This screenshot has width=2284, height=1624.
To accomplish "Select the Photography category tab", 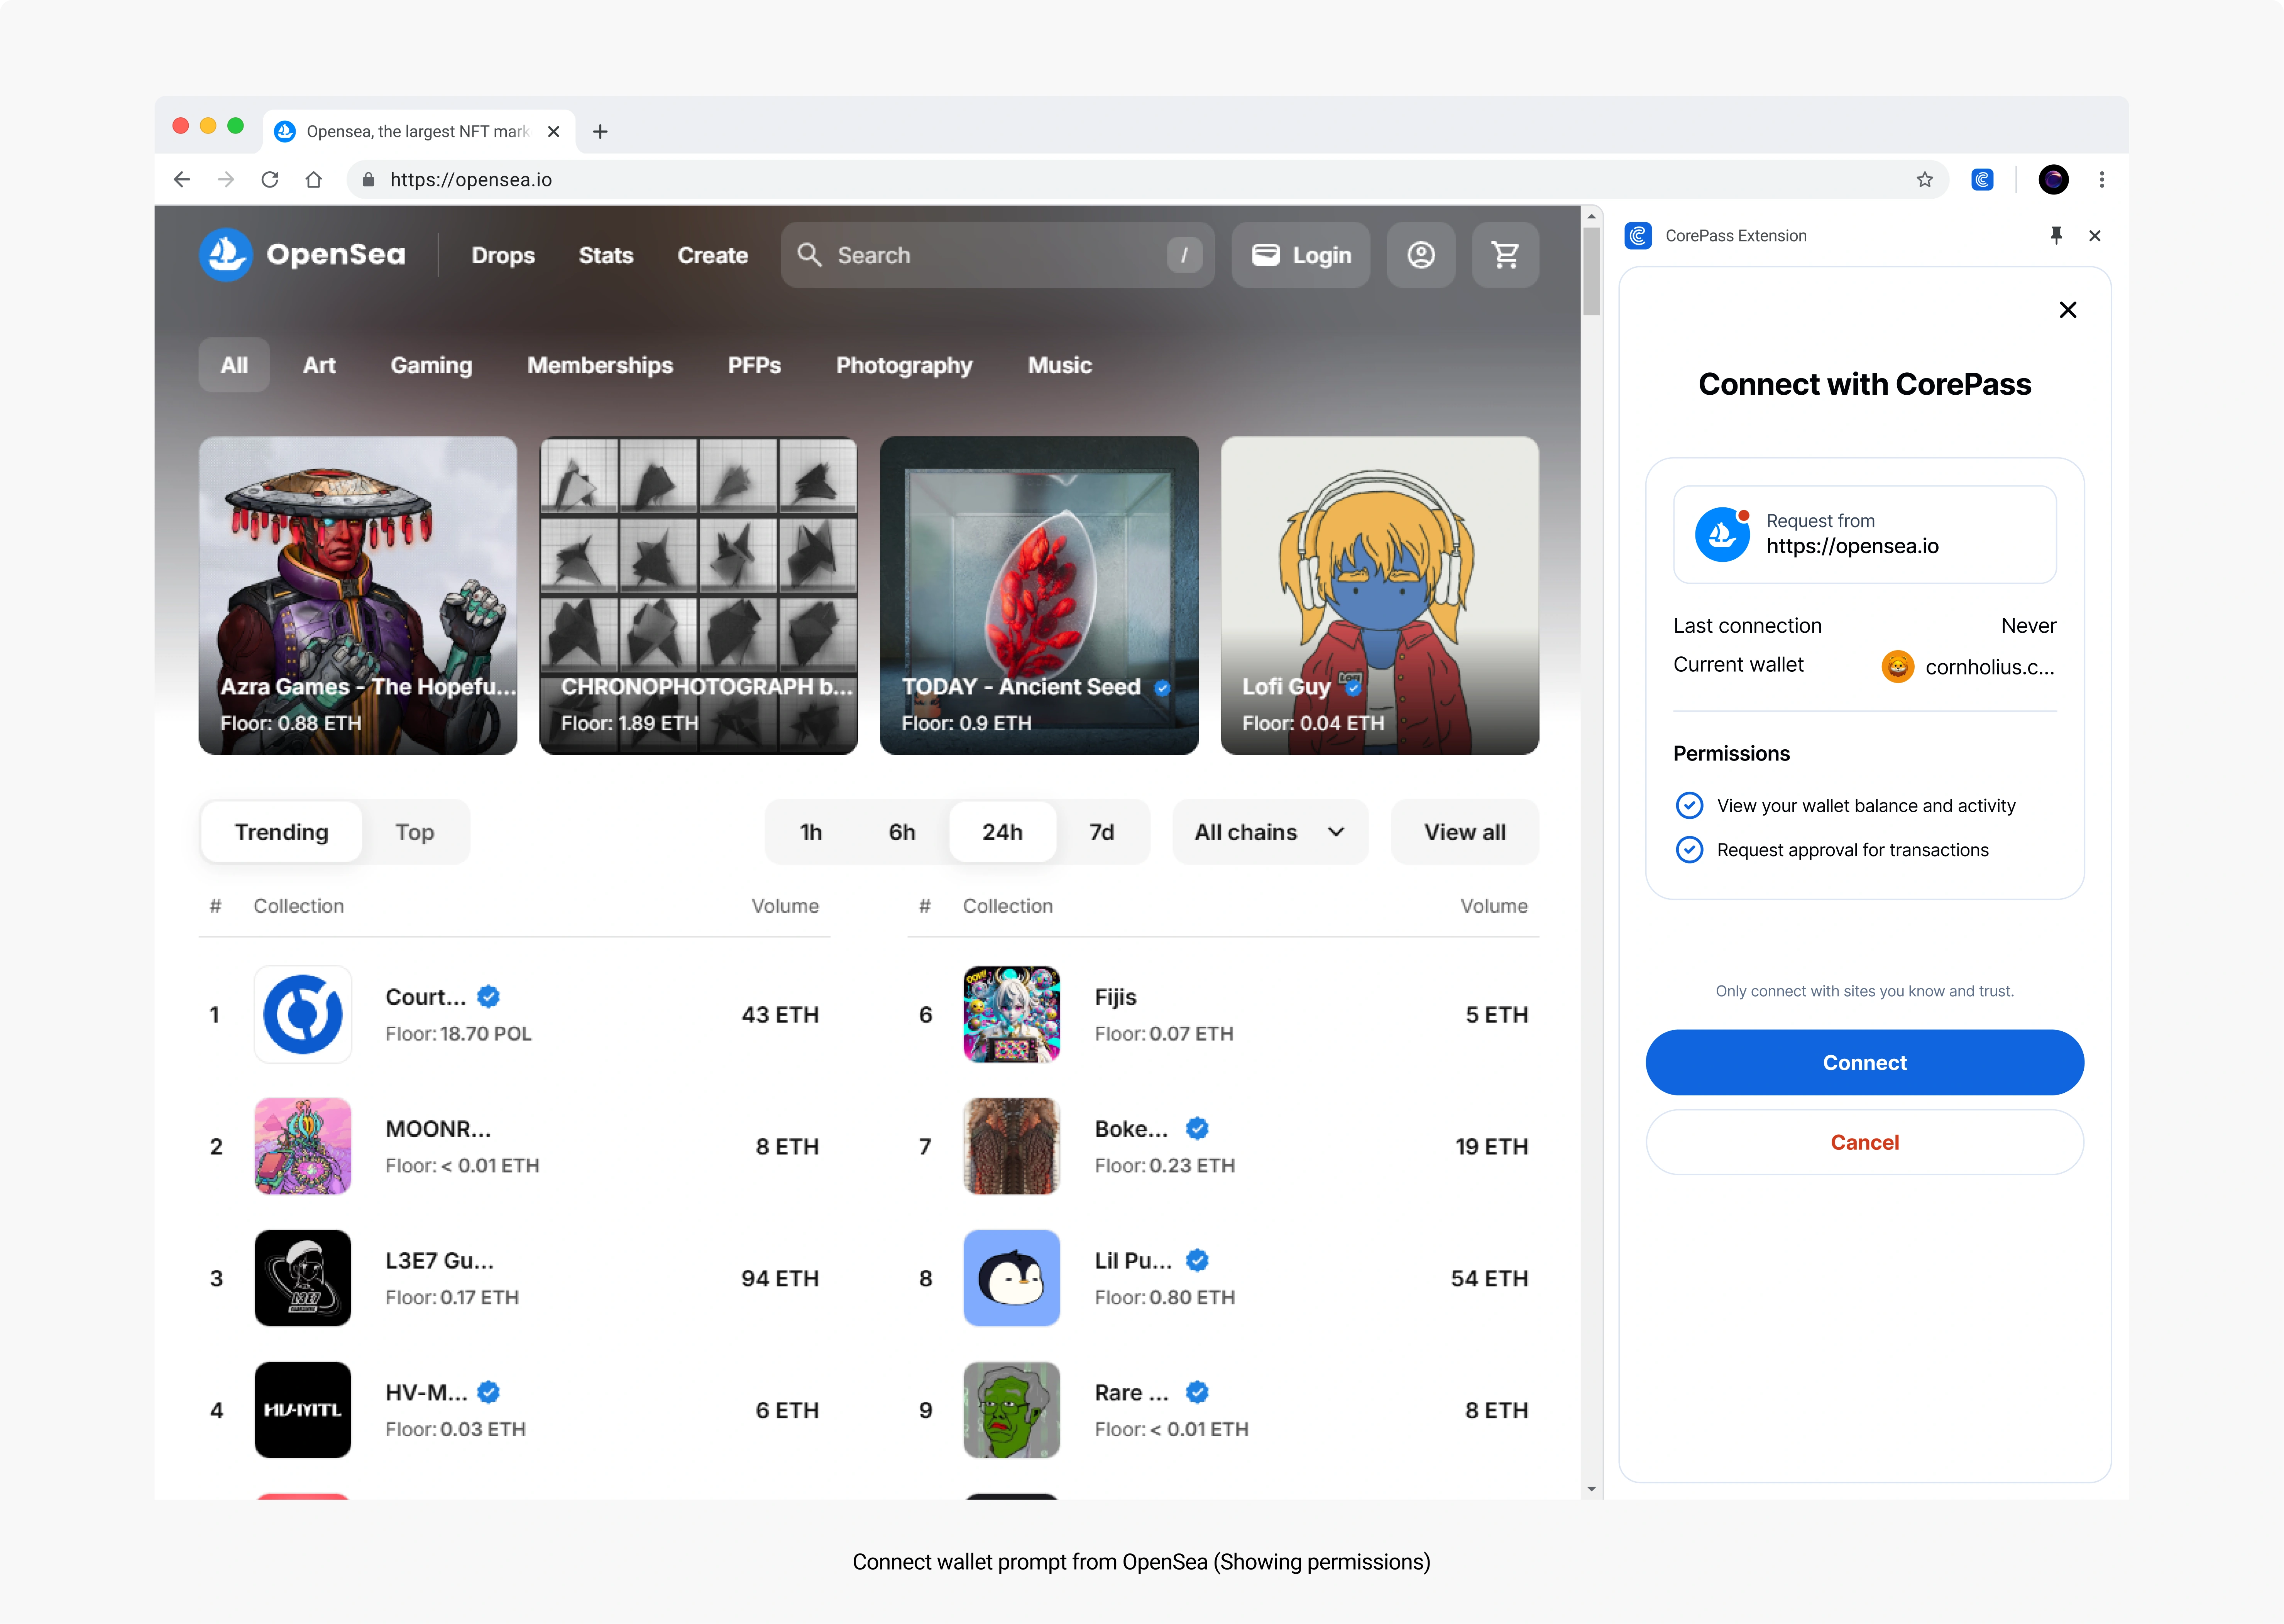I will point(904,365).
